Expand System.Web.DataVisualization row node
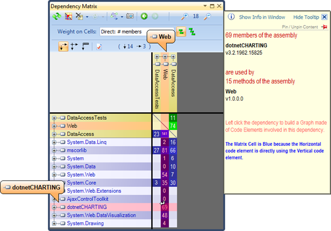This screenshot has height=231, width=331. [x=54, y=215]
